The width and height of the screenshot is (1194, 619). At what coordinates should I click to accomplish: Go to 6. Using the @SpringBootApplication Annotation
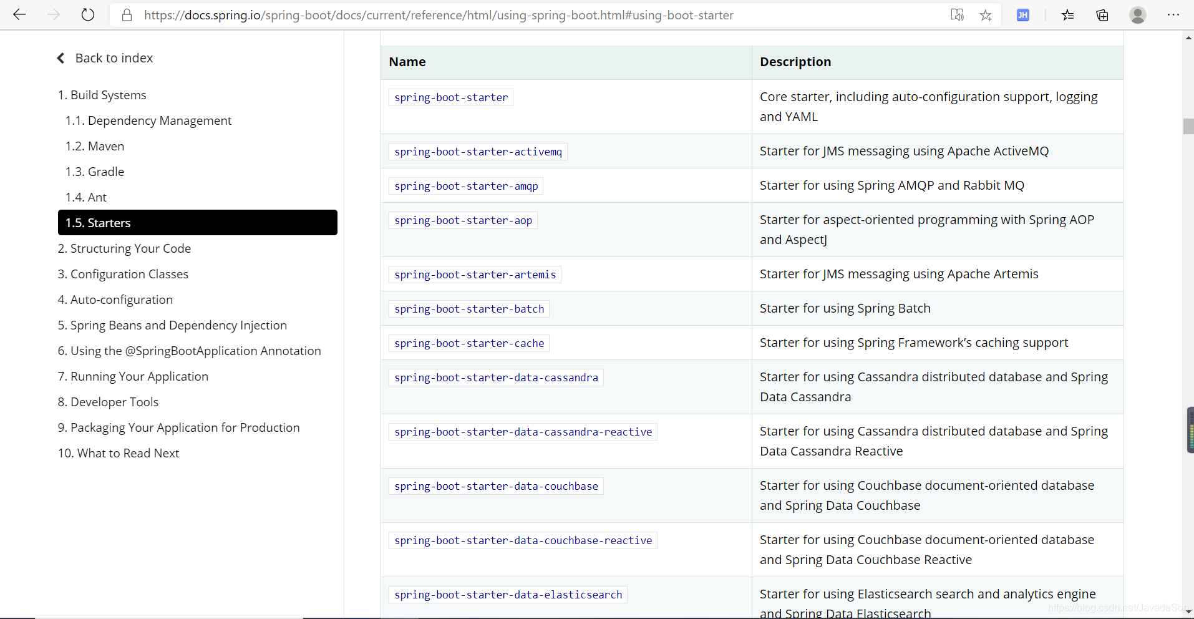coord(190,351)
